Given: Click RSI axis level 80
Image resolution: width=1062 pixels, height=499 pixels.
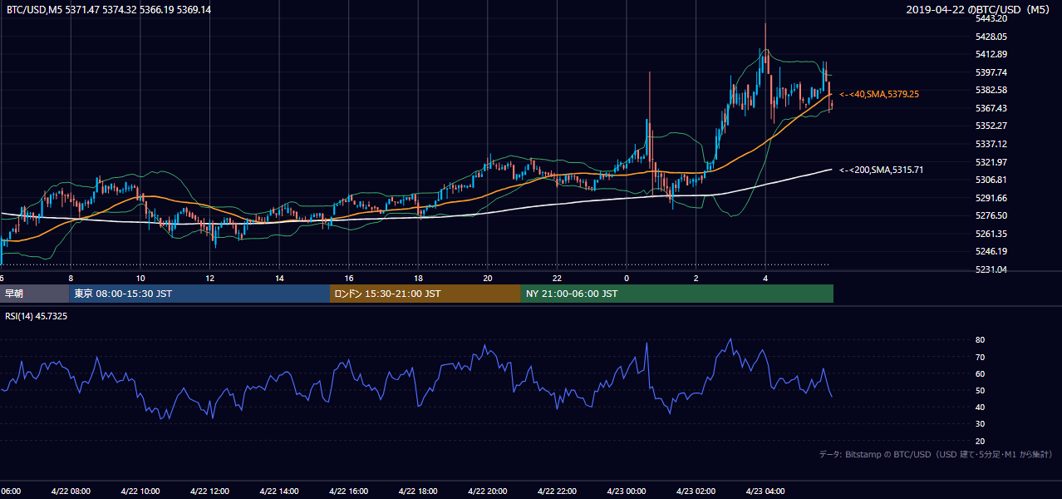Looking at the screenshot, I should coord(980,340).
